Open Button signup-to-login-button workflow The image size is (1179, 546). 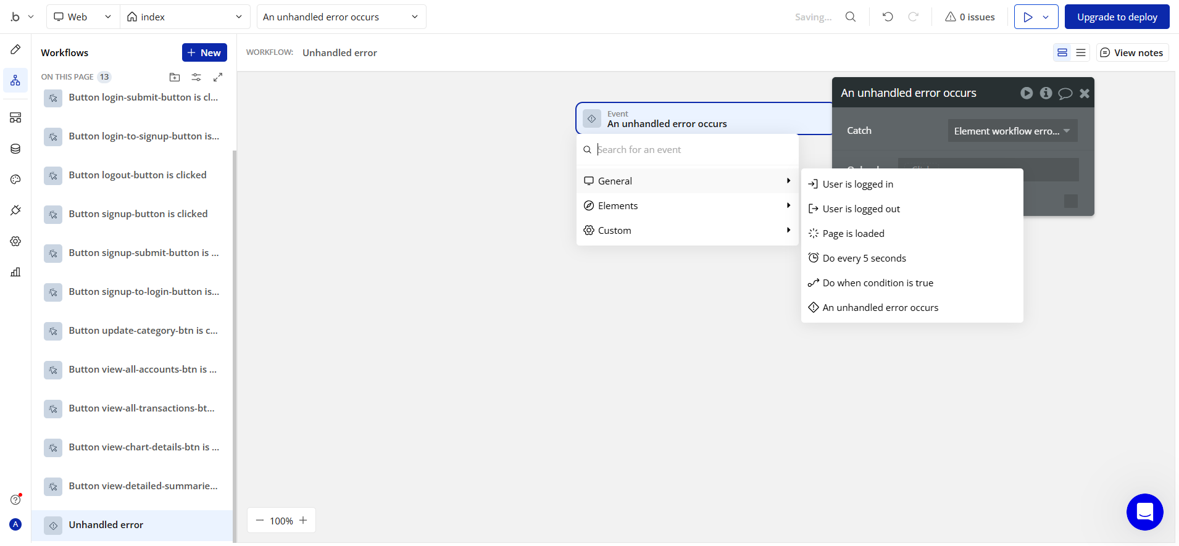(x=132, y=292)
